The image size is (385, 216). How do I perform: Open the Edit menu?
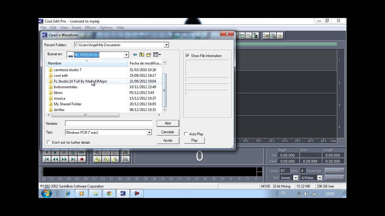click(x=53, y=28)
